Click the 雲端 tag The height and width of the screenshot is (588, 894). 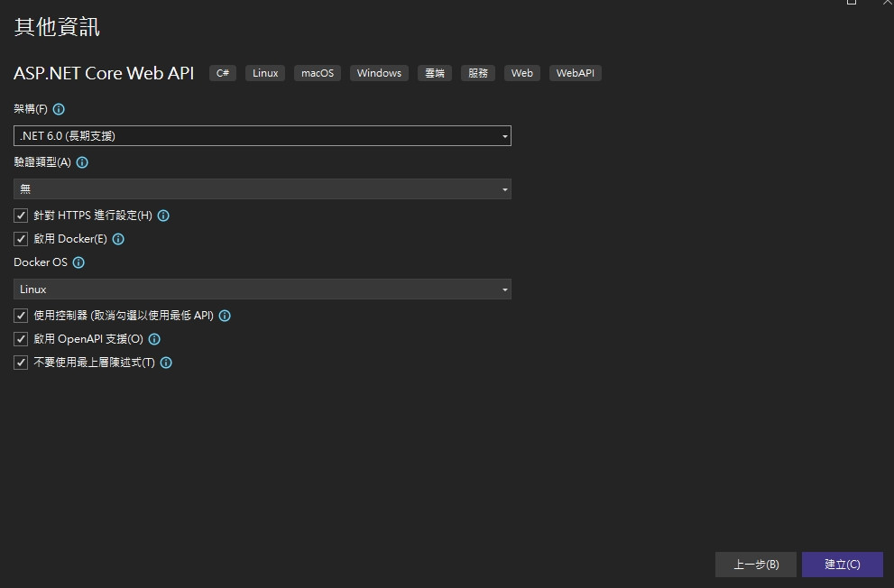pyautogui.click(x=435, y=73)
